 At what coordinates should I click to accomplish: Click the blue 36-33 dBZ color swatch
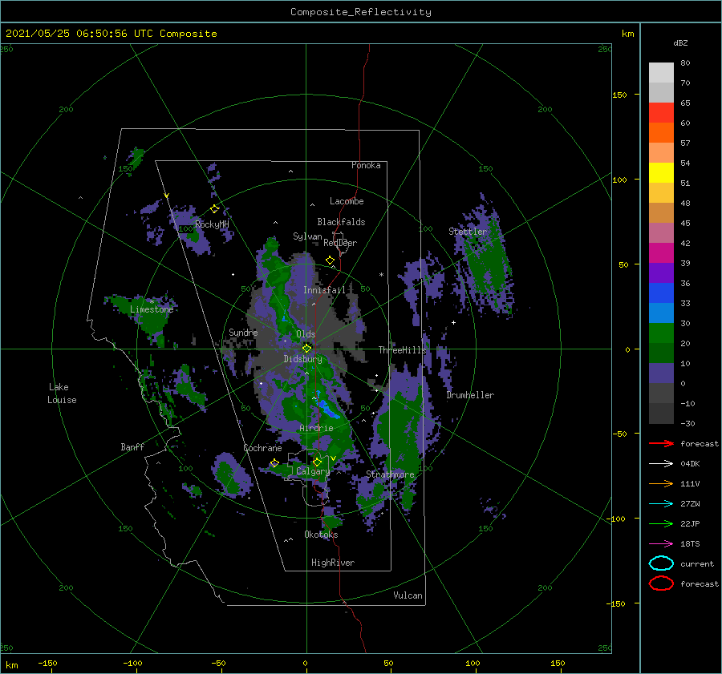661,293
